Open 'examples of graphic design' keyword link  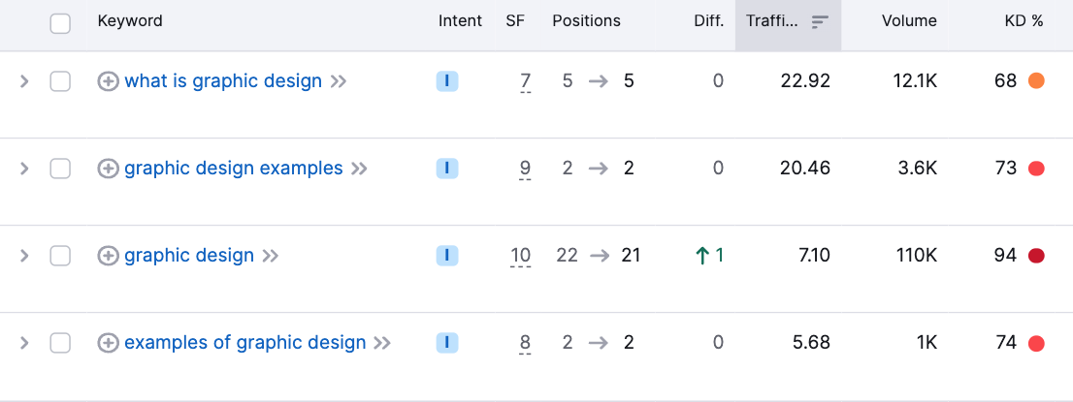pos(245,343)
